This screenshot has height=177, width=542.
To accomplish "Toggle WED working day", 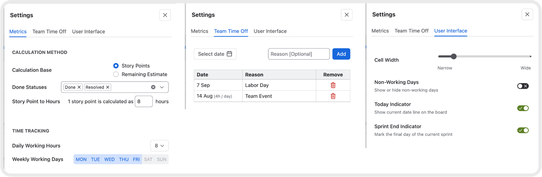I will pos(109,159).
